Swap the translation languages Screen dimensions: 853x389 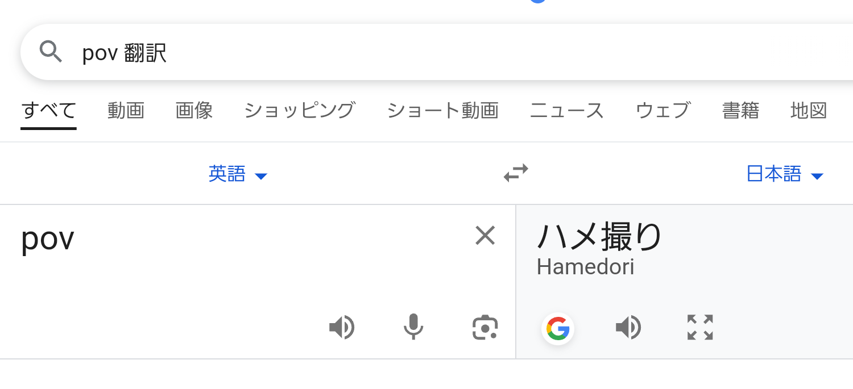pyautogui.click(x=516, y=173)
